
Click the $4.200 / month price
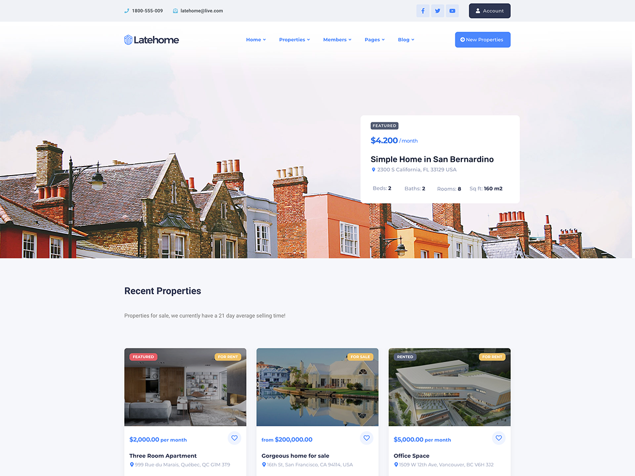[x=394, y=141]
